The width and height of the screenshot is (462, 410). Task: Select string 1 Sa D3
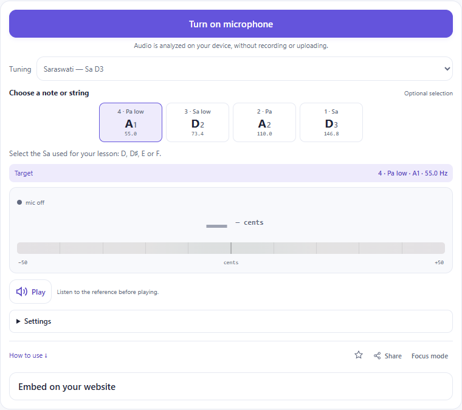tap(331, 122)
